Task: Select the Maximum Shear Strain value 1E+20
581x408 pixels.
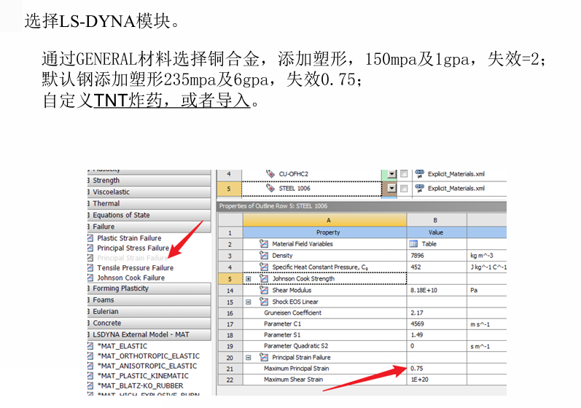Action: click(419, 380)
